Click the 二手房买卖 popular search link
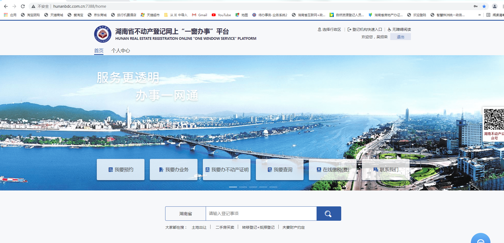Screen dimensions: 504x243 (x=225, y=227)
